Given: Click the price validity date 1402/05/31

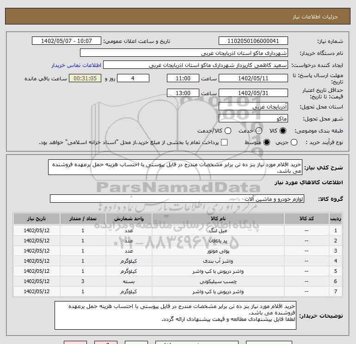Looking at the screenshot, I should (x=253, y=93).
